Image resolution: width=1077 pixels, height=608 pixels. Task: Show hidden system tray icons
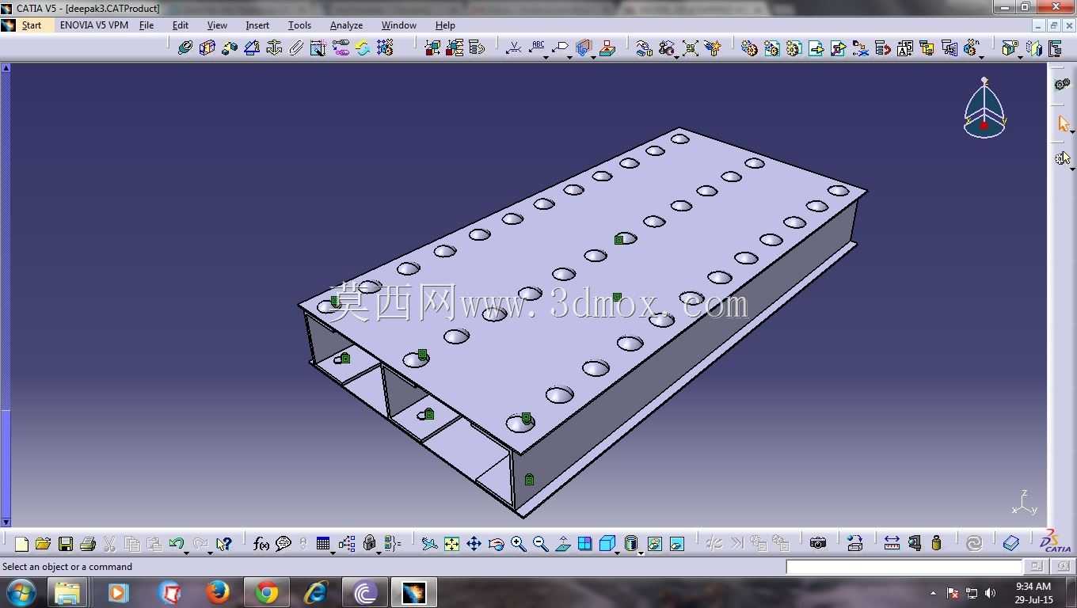click(933, 593)
